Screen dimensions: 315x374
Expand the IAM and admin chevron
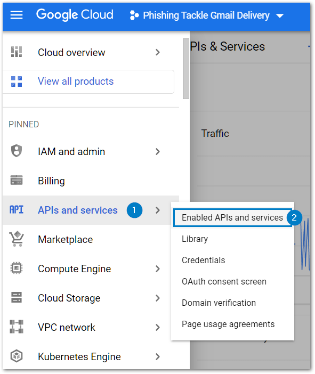pyautogui.click(x=158, y=151)
